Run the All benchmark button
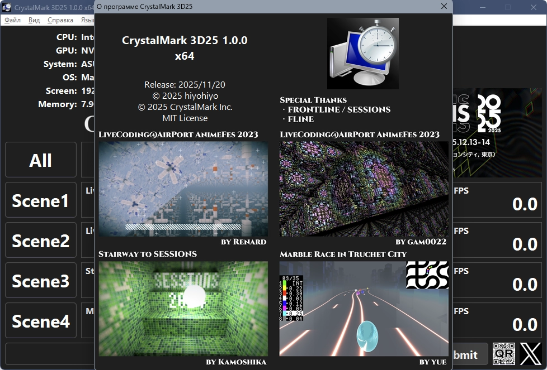This screenshot has height=370, width=547. [41, 160]
